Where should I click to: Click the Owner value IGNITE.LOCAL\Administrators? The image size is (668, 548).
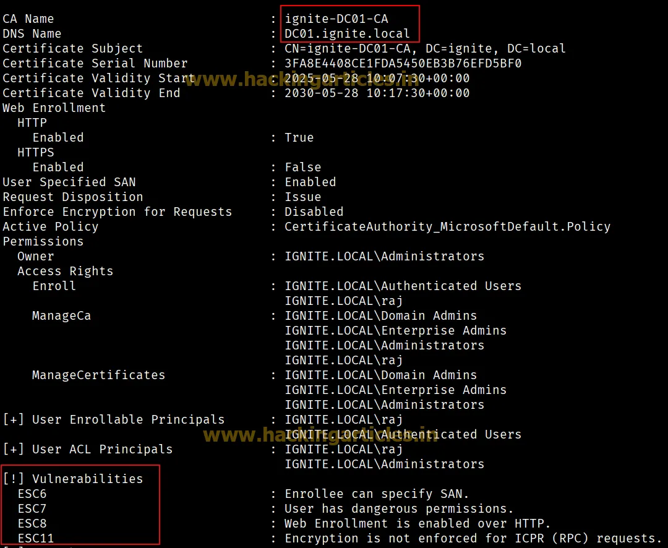pyautogui.click(x=384, y=256)
